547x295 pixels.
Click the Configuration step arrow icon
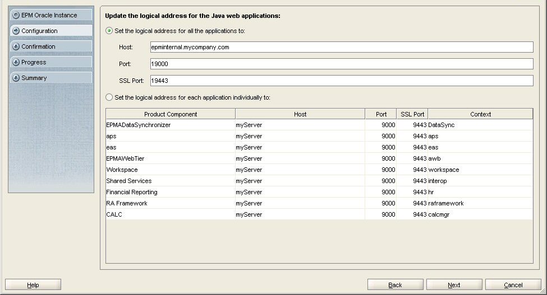coord(16,31)
